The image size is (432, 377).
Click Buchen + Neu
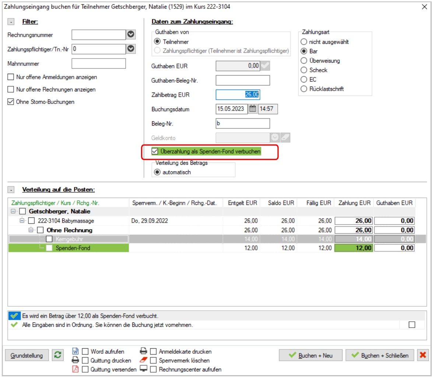point(310,355)
